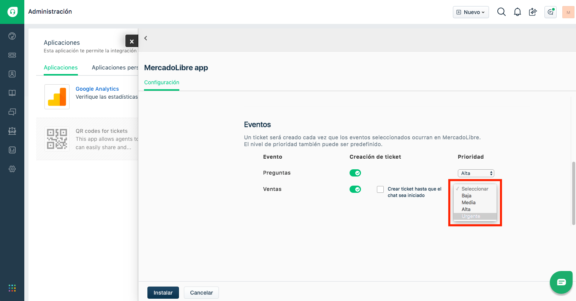The height and width of the screenshot is (301, 576).
Task: Click the Prioridad column header
Action: point(471,157)
